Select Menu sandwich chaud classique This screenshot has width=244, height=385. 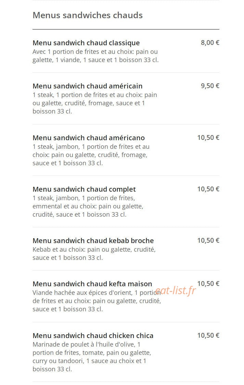tap(86, 43)
